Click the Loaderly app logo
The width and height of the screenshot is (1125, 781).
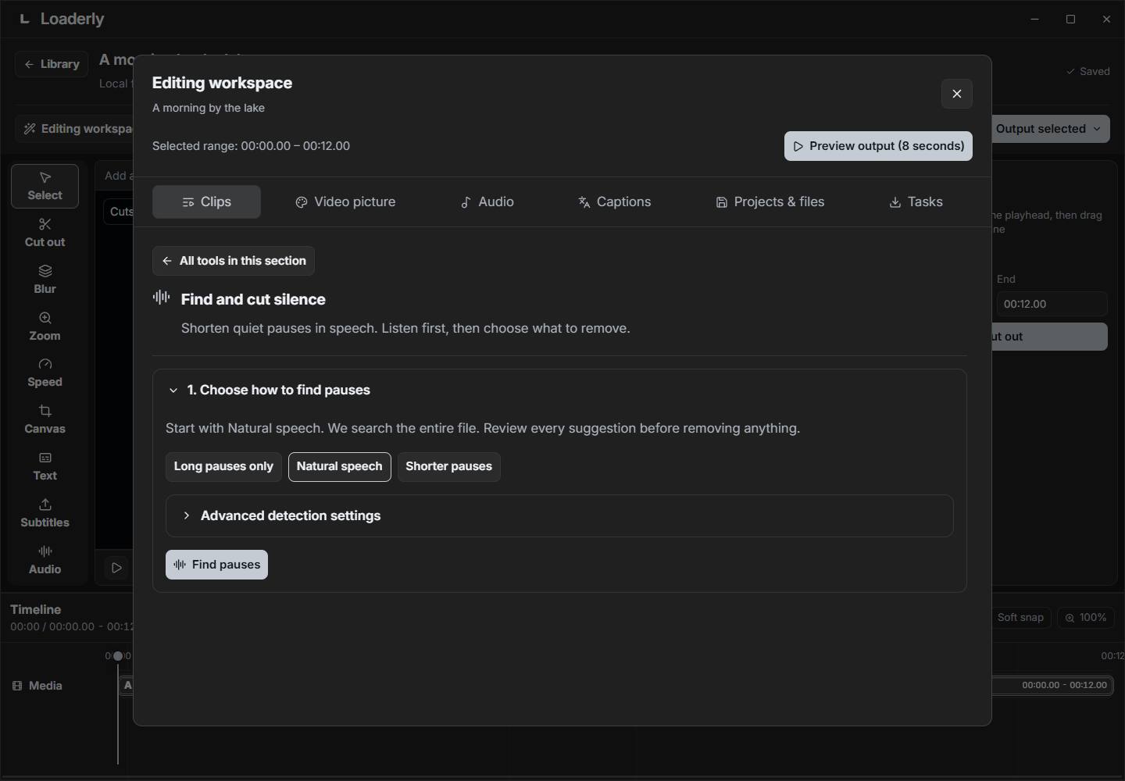tap(24, 19)
